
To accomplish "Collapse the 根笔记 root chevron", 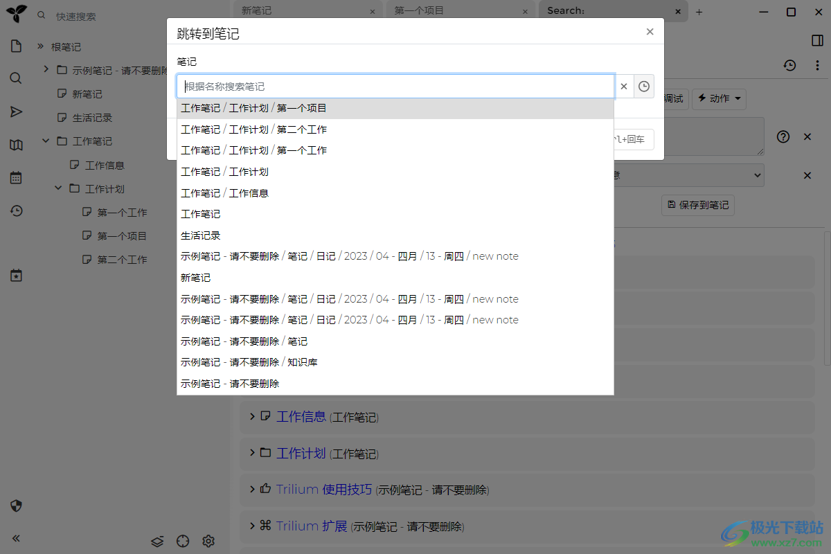I will (x=40, y=46).
